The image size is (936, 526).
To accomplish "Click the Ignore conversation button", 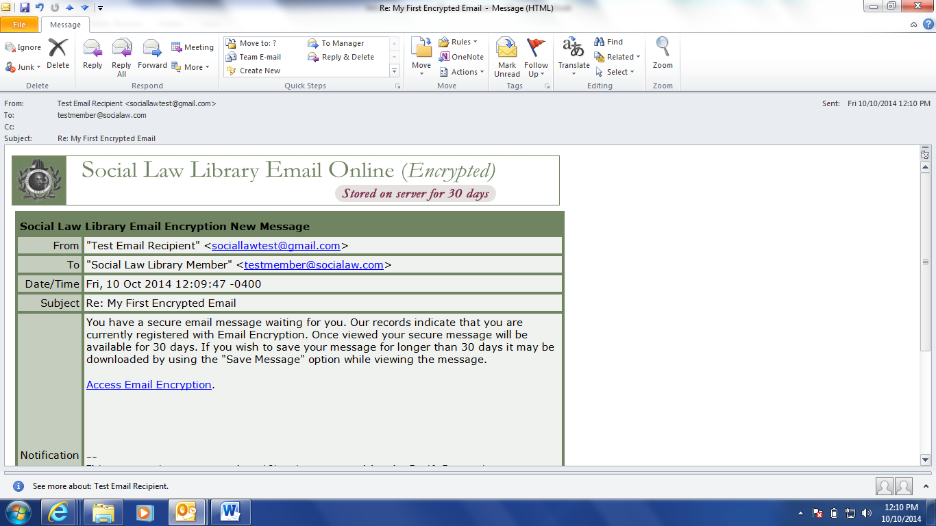I will pos(23,47).
